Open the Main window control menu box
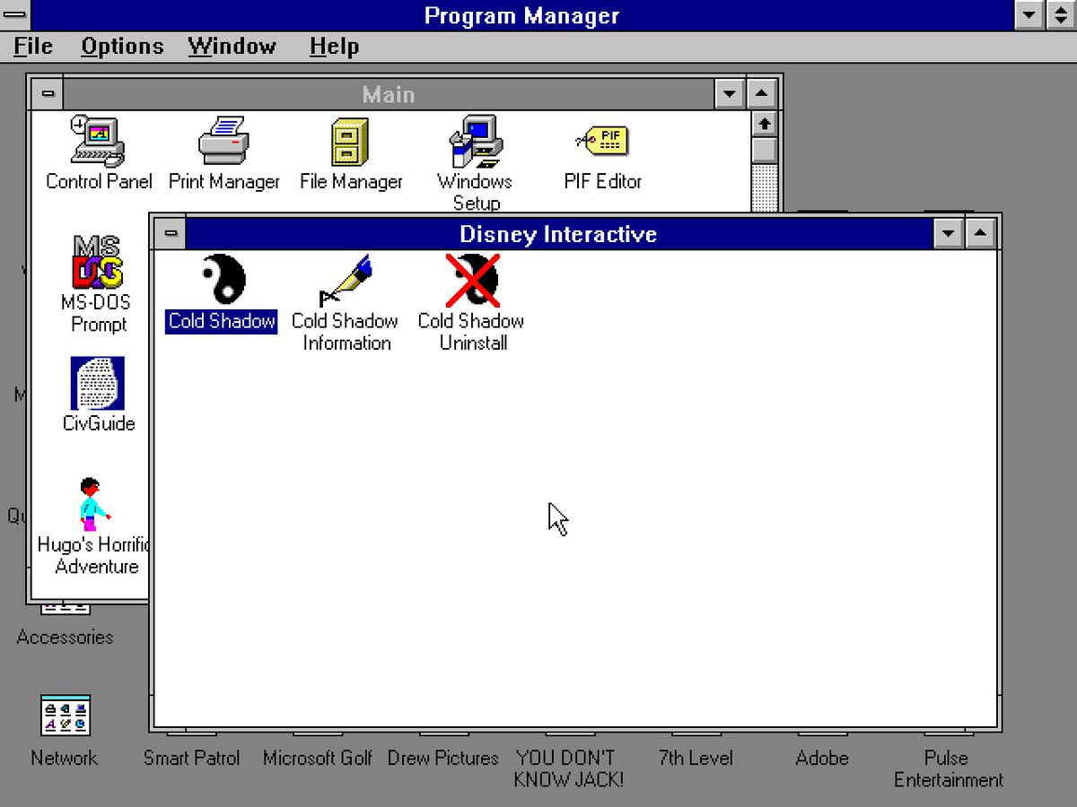The width and height of the screenshot is (1077, 807). [x=48, y=94]
